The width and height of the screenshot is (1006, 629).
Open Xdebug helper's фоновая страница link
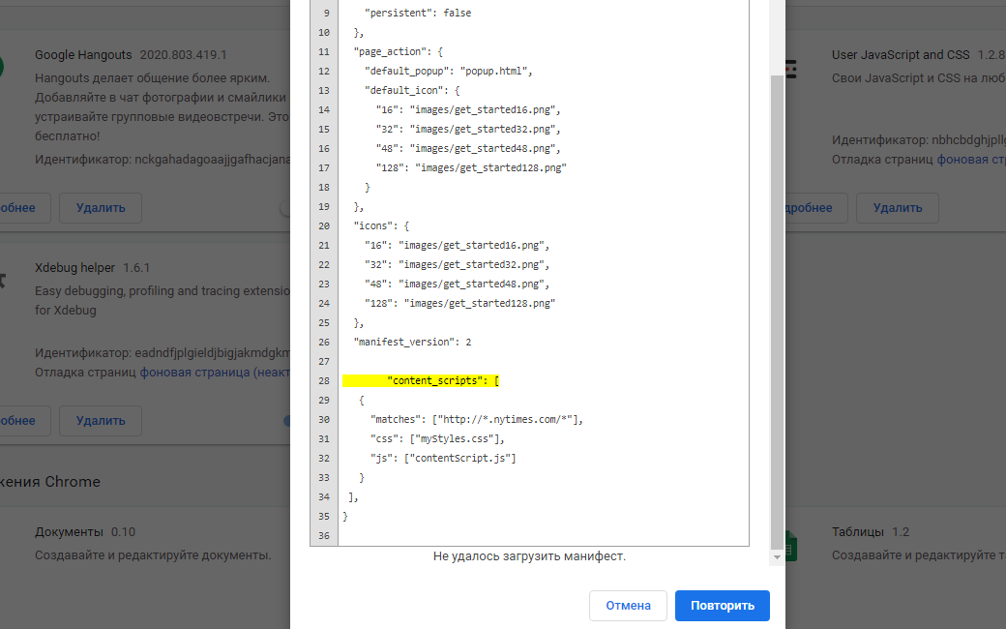(x=193, y=372)
